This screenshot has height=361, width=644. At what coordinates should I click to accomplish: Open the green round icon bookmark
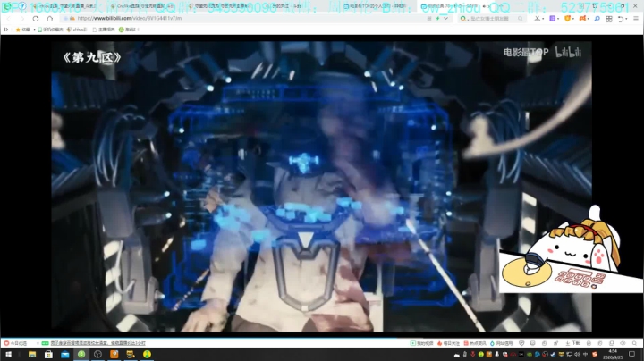click(127, 29)
